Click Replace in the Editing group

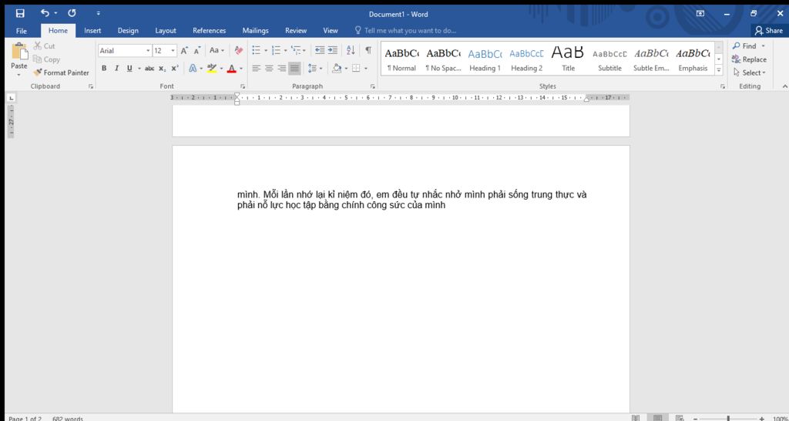(749, 59)
